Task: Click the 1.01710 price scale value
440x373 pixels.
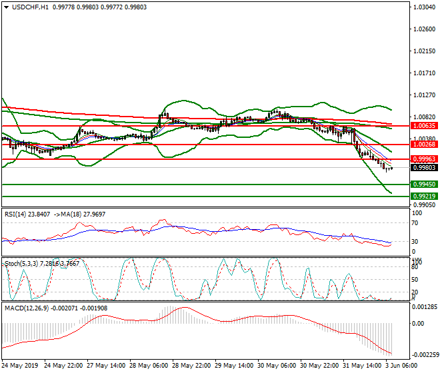Action: 424,73
